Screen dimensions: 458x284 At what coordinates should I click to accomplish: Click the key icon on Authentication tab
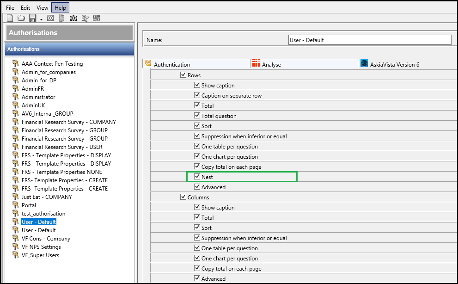click(x=148, y=63)
